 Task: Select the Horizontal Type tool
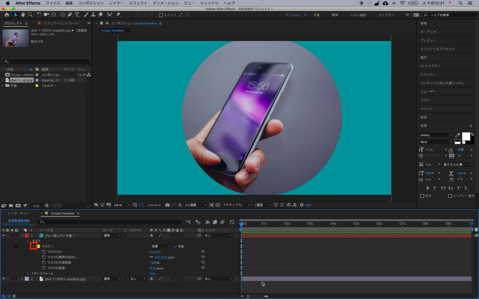coord(77,15)
